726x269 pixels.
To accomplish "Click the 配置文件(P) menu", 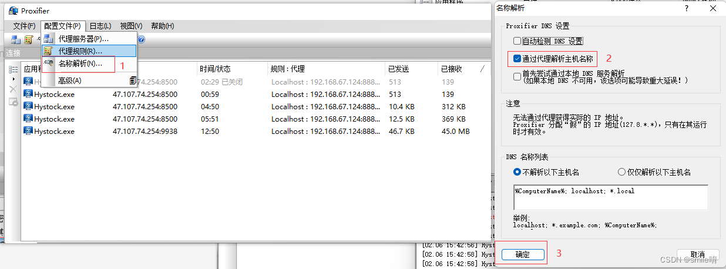I will pyautogui.click(x=62, y=26).
